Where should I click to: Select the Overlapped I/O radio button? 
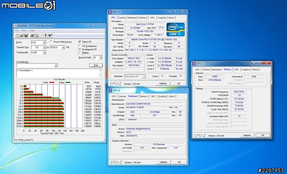(x=80, y=49)
